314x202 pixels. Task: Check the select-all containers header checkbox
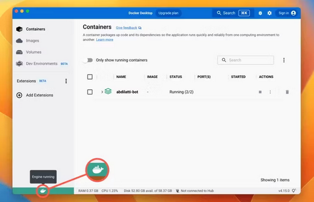click(90, 77)
